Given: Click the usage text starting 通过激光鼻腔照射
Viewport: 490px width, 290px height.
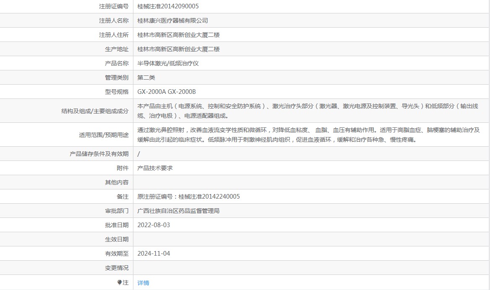Looking at the screenshot, I should pyautogui.click(x=308, y=135).
